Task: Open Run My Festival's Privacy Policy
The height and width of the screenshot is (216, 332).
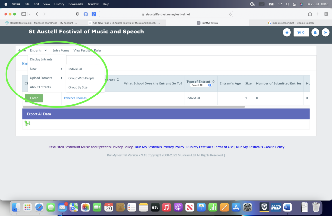Action: tap(160, 147)
